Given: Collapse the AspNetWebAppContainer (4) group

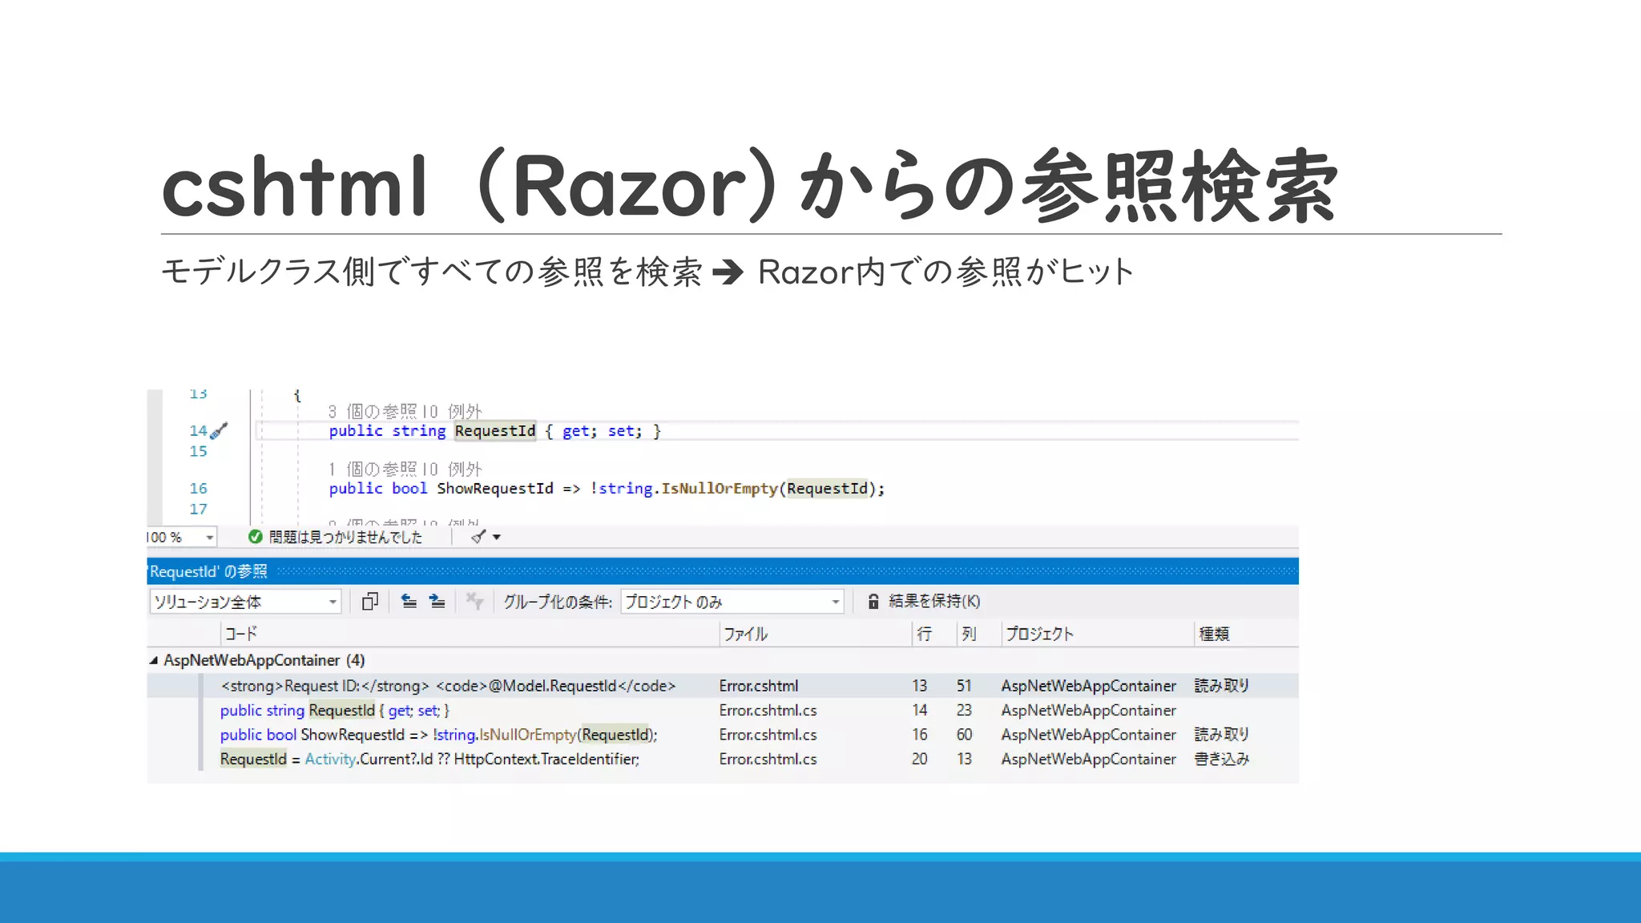Looking at the screenshot, I should coord(153,660).
